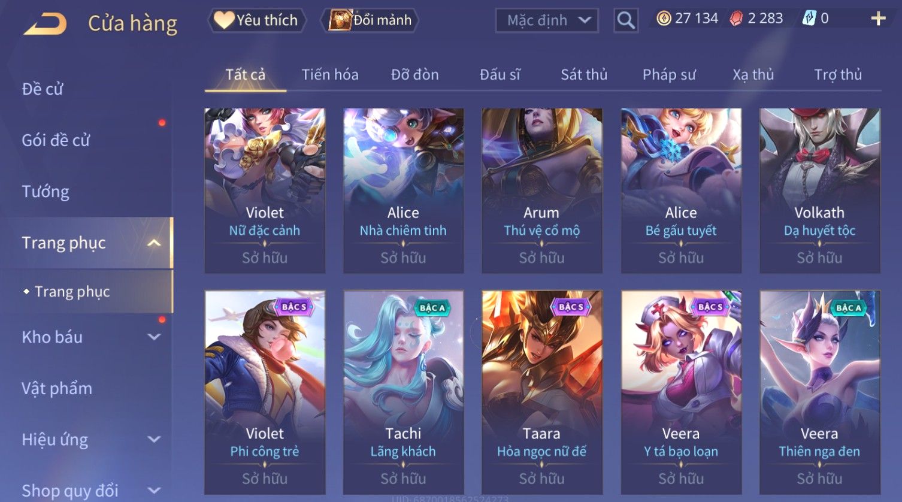Screen dimensions: 902x502
Task: Switch to the Sát thủ tab
Action: coord(584,74)
